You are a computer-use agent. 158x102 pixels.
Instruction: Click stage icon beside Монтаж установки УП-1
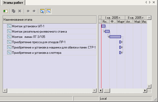pos(9,26)
